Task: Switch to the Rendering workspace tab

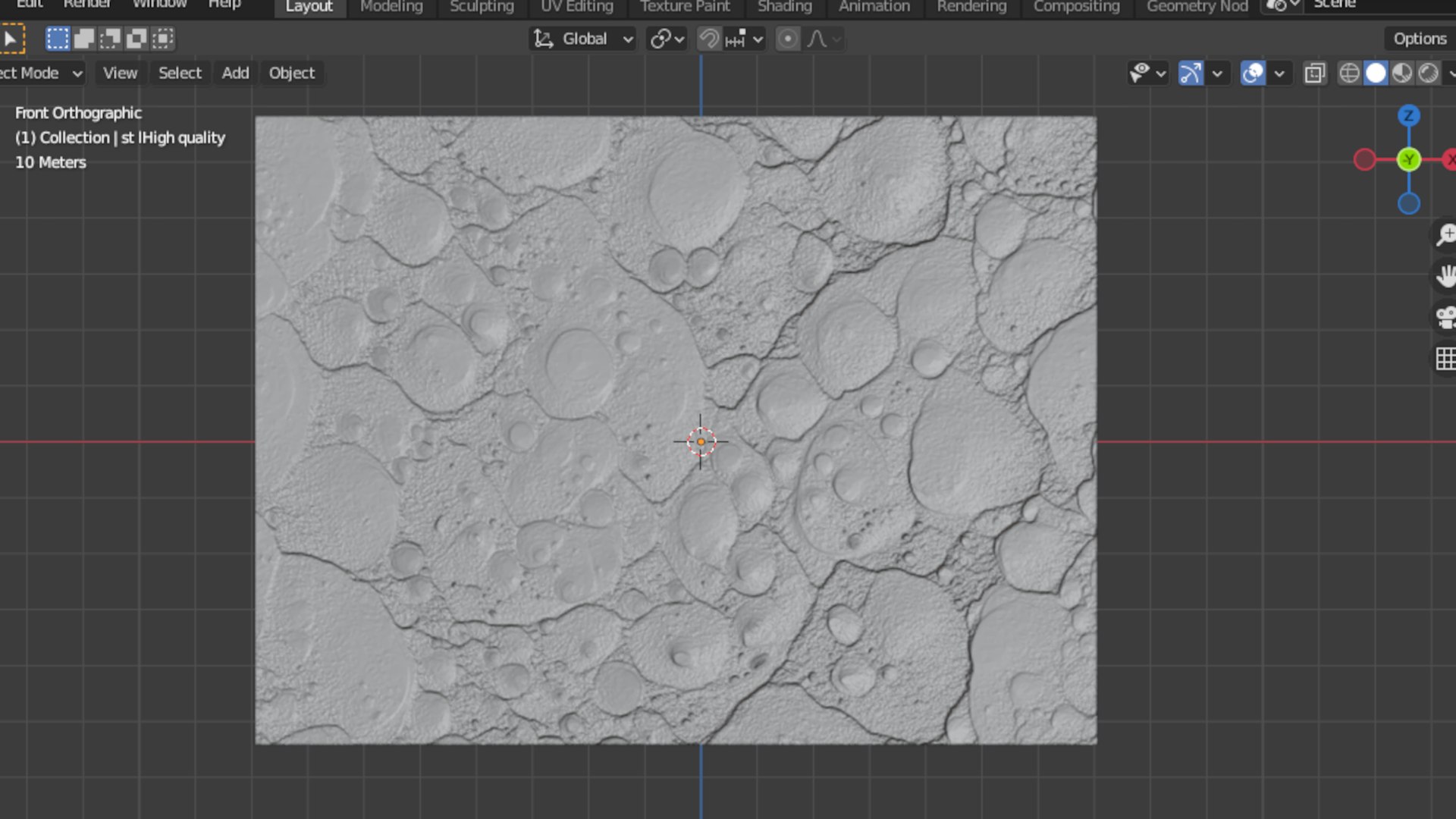Action: coord(971,7)
